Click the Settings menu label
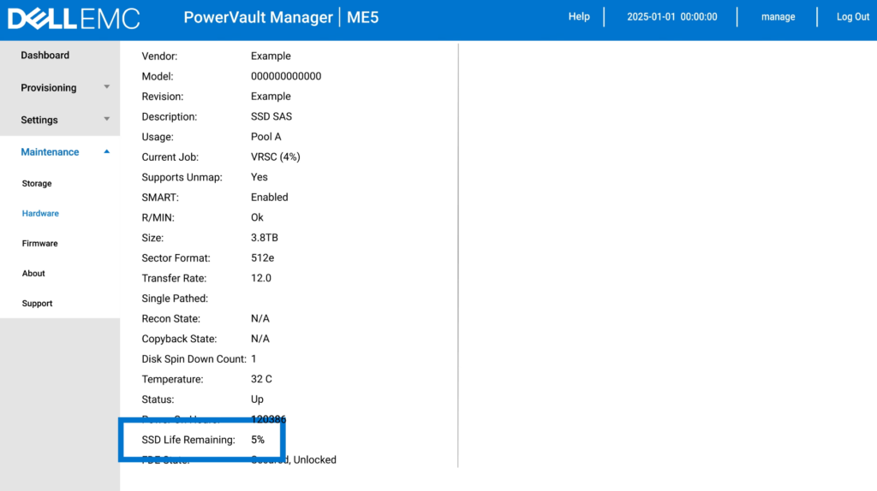The image size is (877, 491). coord(39,121)
